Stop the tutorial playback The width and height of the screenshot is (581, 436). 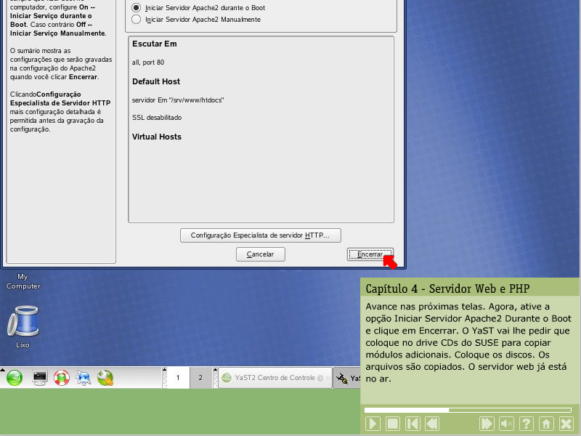[392, 423]
